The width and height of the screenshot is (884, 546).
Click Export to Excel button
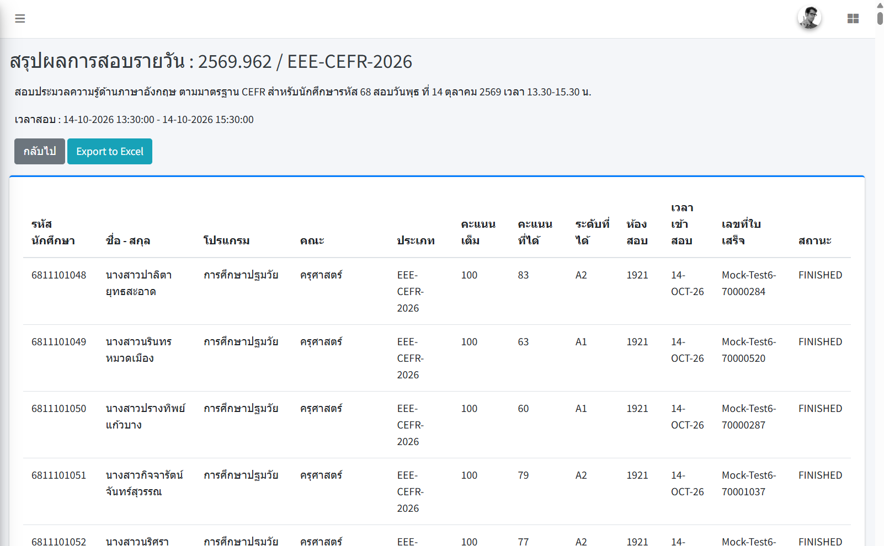click(110, 151)
